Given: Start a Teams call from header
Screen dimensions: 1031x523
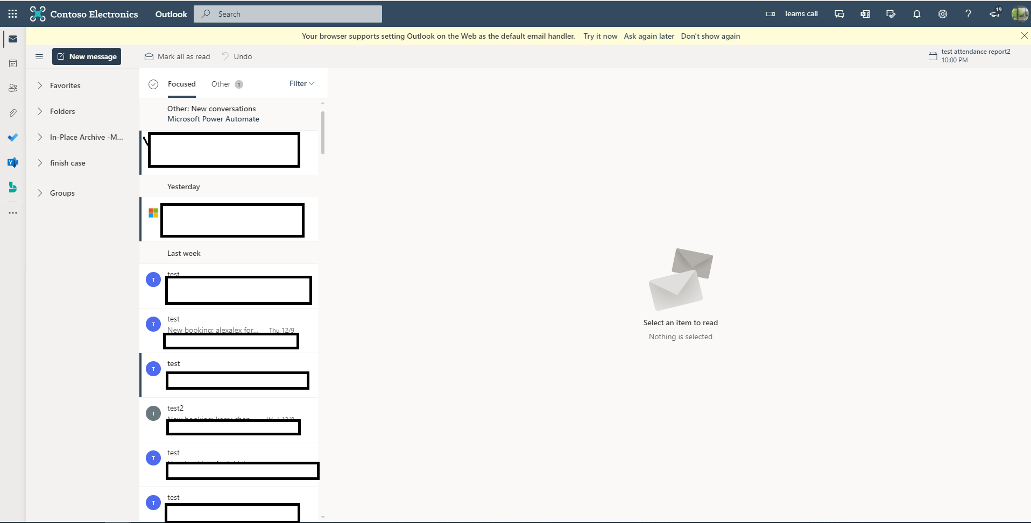Looking at the screenshot, I should (792, 14).
